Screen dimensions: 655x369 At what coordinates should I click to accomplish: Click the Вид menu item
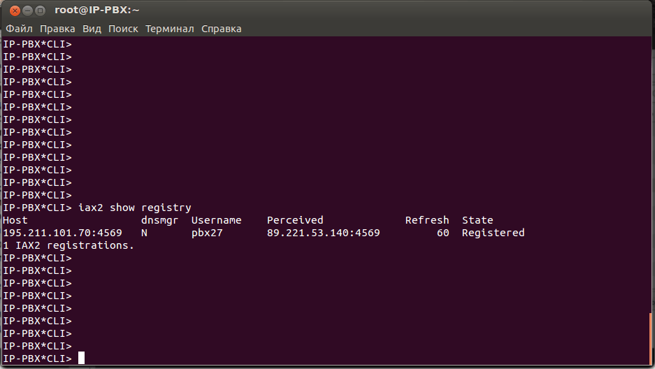(92, 29)
